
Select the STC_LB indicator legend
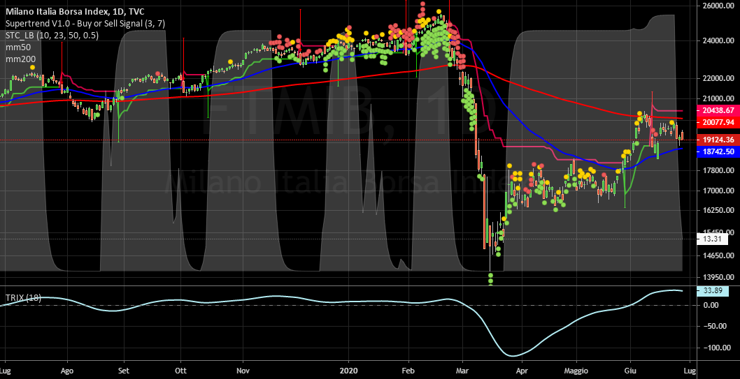click(x=52, y=36)
